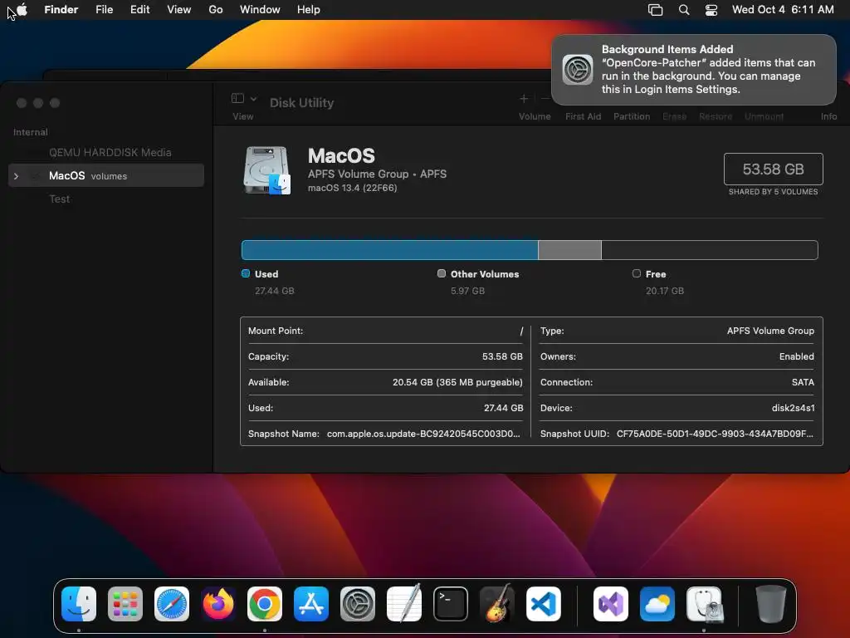Image resolution: width=850 pixels, height=638 pixels.
Task: Click the notification's settings gear icon
Action: (578, 70)
